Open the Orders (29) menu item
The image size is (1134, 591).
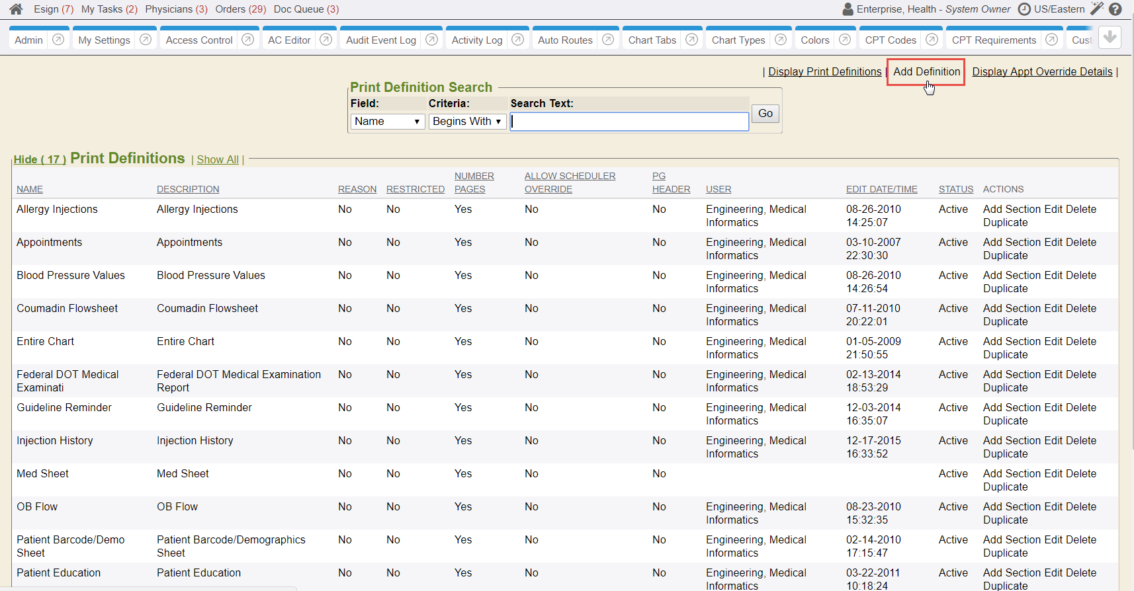tap(240, 9)
